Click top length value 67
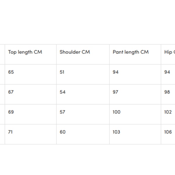Screen dimensions: 175x175 pos(11,92)
